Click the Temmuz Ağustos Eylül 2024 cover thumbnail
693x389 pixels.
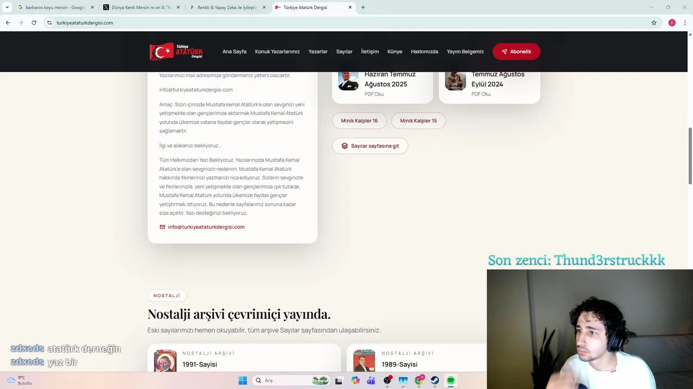click(x=455, y=81)
